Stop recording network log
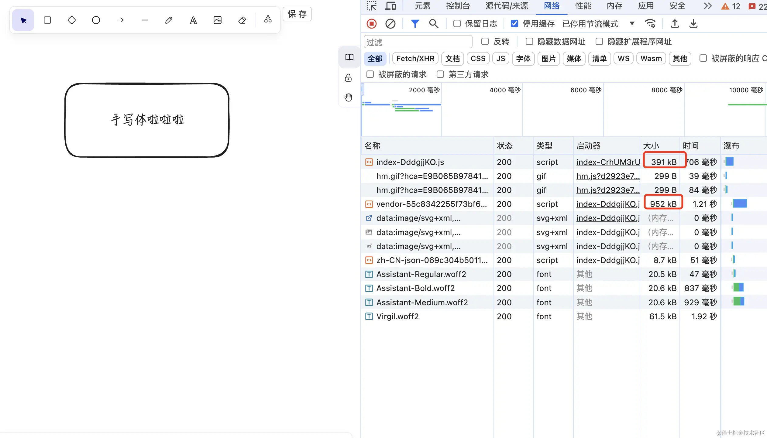The width and height of the screenshot is (767, 438). [371, 24]
